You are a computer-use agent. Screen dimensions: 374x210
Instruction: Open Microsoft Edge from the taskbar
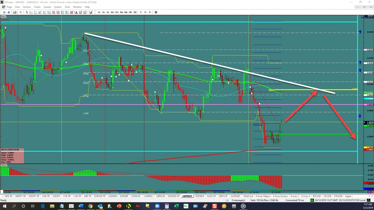coord(43,206)
